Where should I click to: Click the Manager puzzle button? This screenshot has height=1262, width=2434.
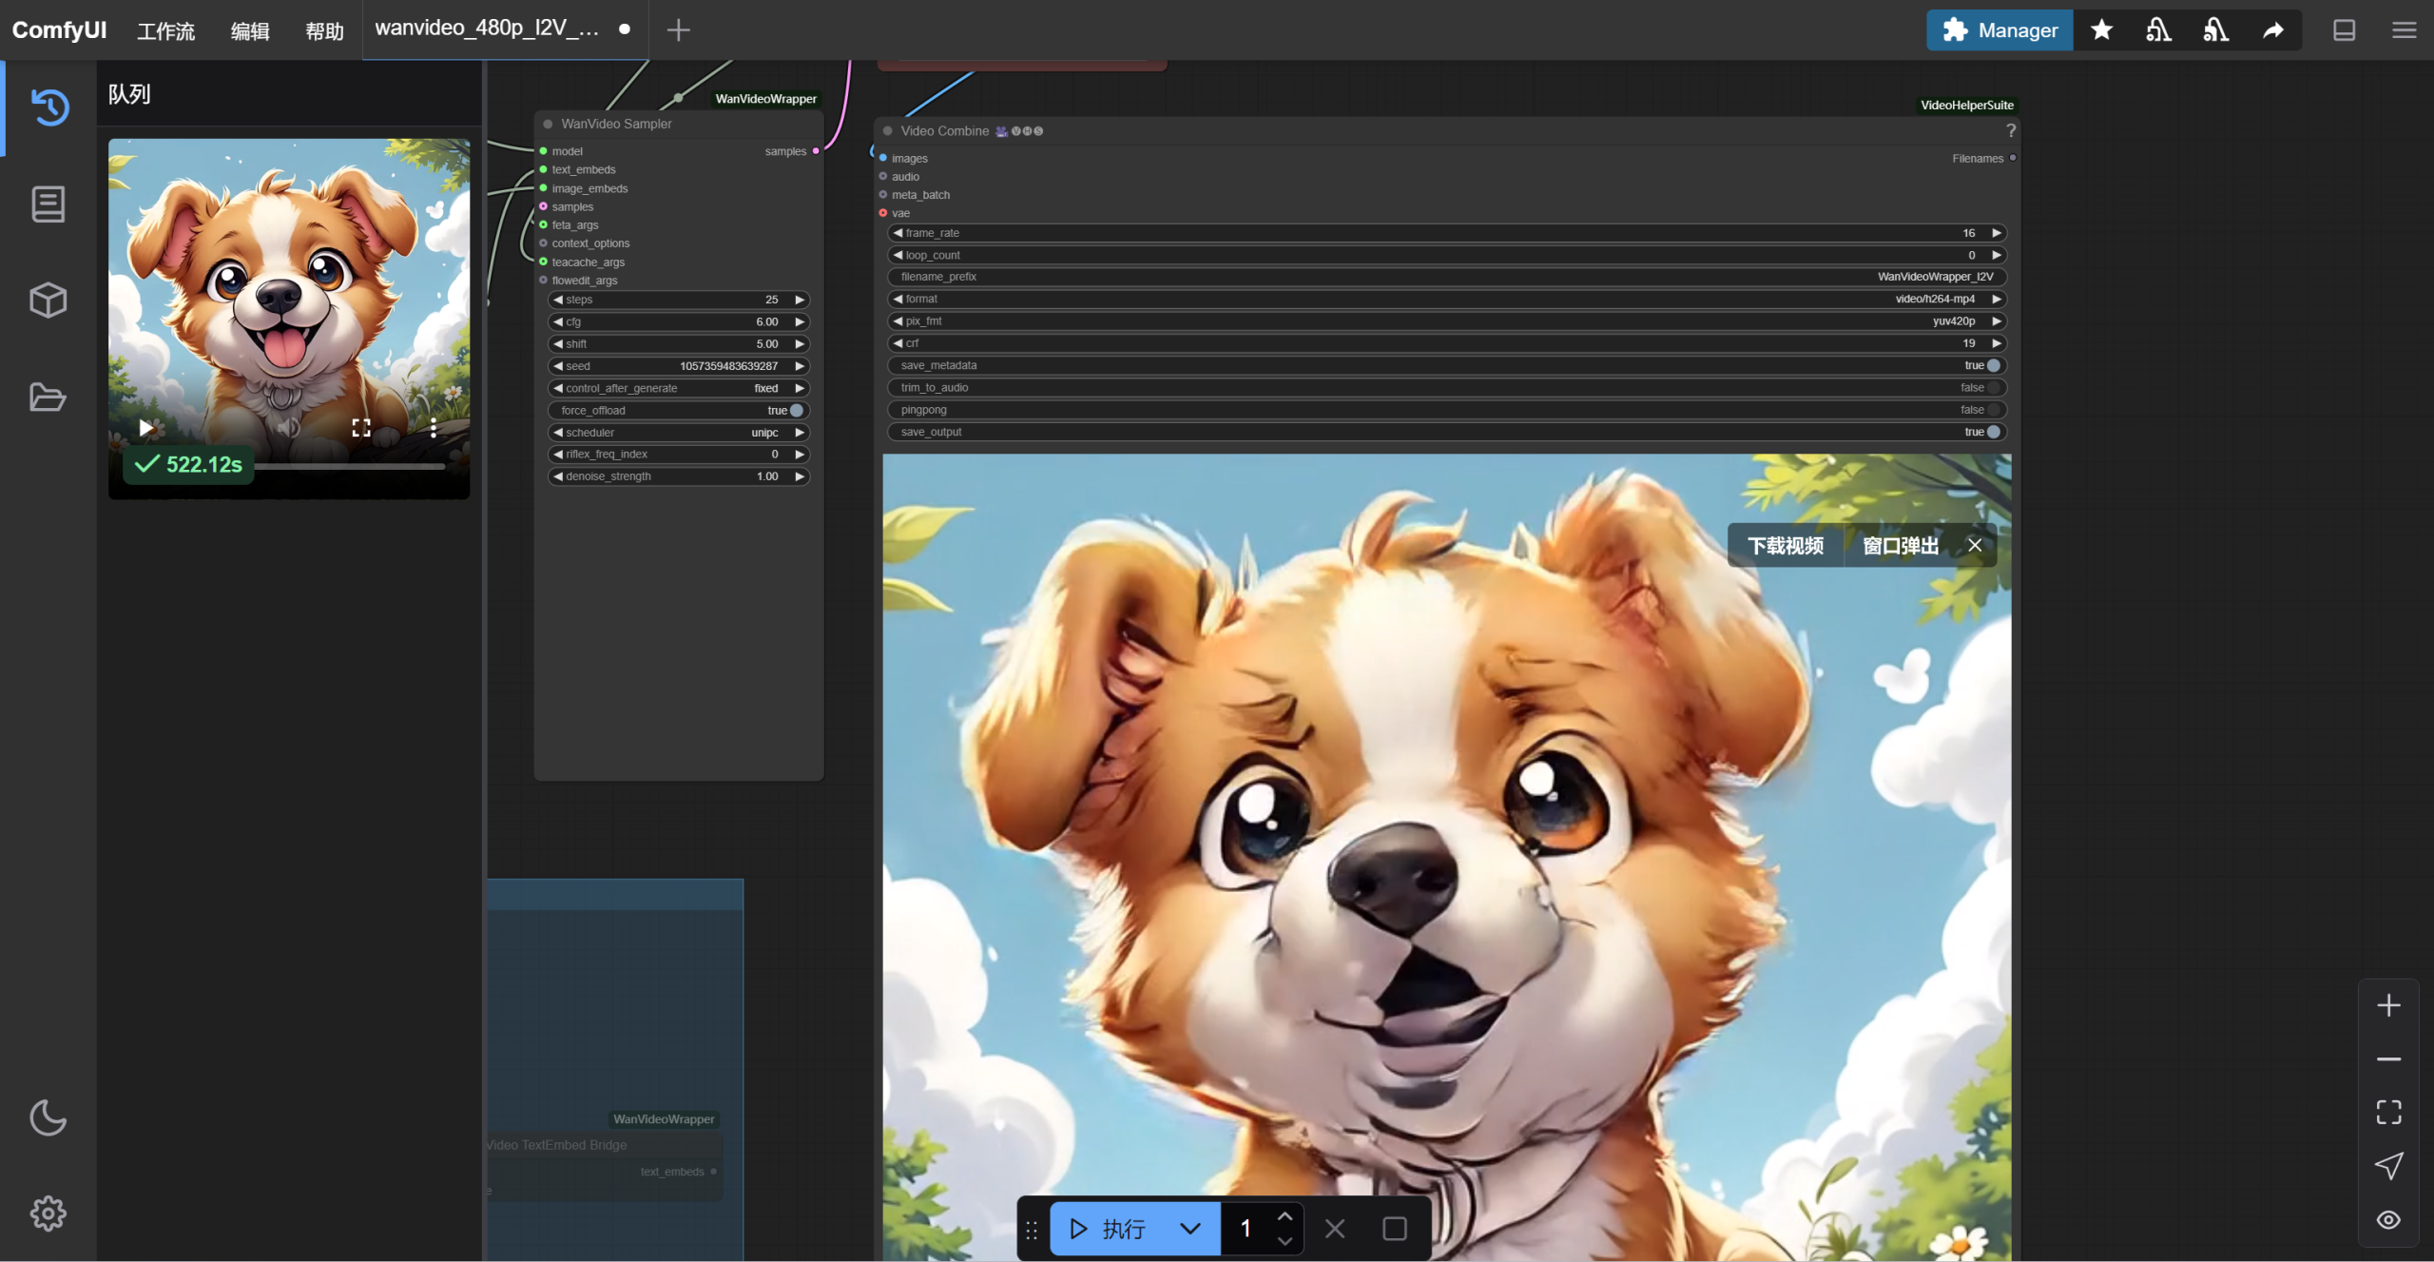[x=1999, y=30]
